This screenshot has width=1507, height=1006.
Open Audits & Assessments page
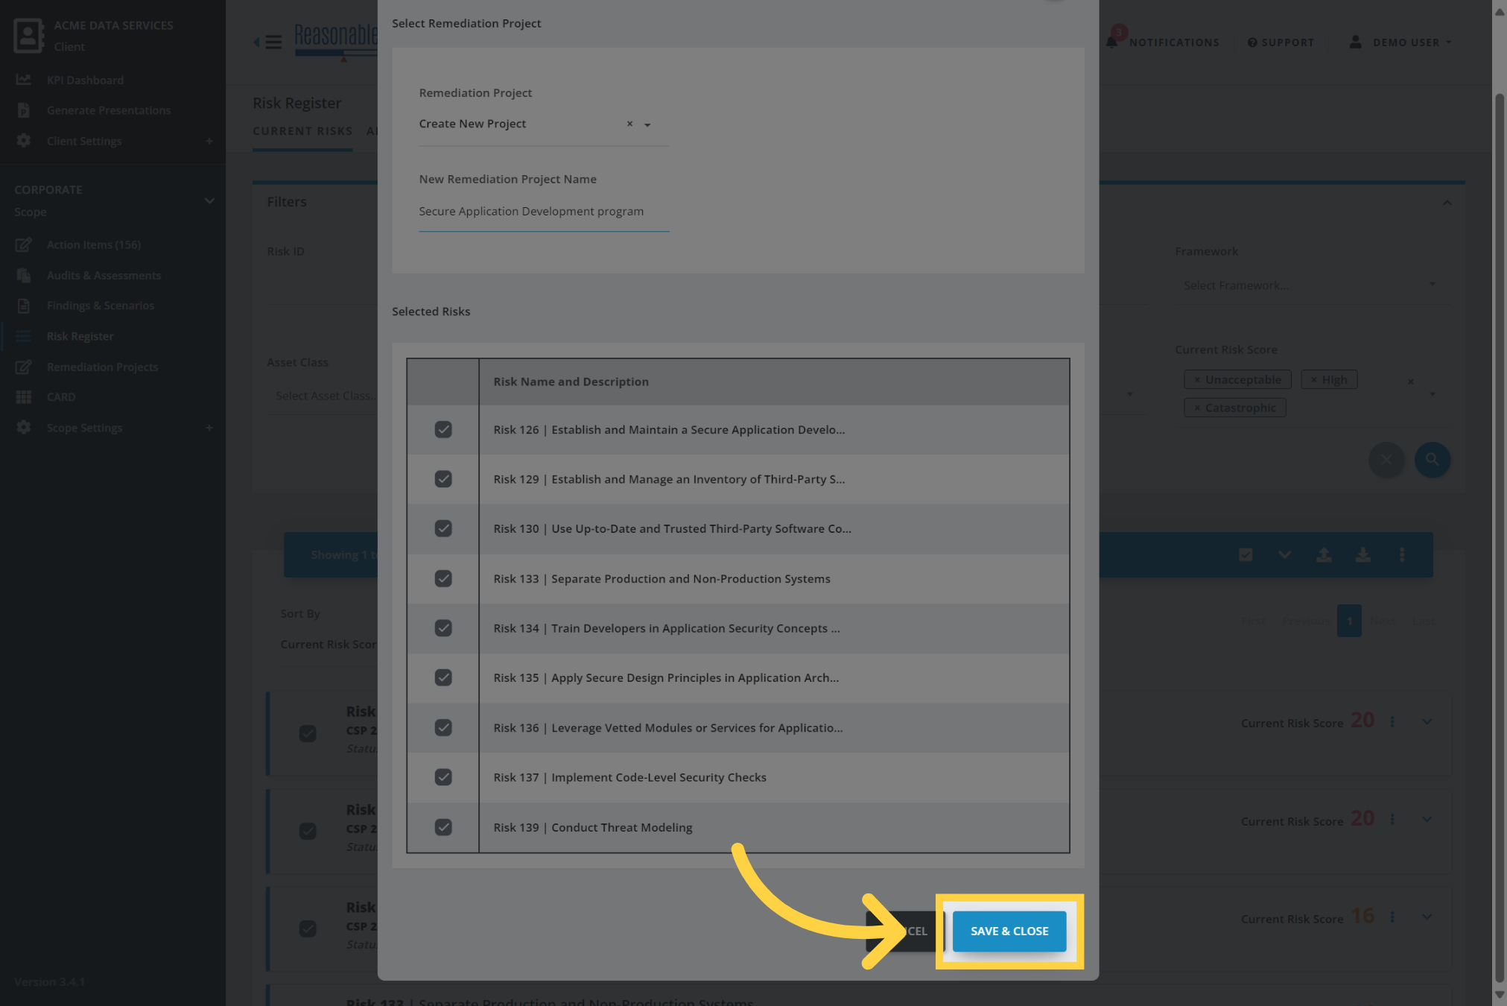click(x=104, y=275)
